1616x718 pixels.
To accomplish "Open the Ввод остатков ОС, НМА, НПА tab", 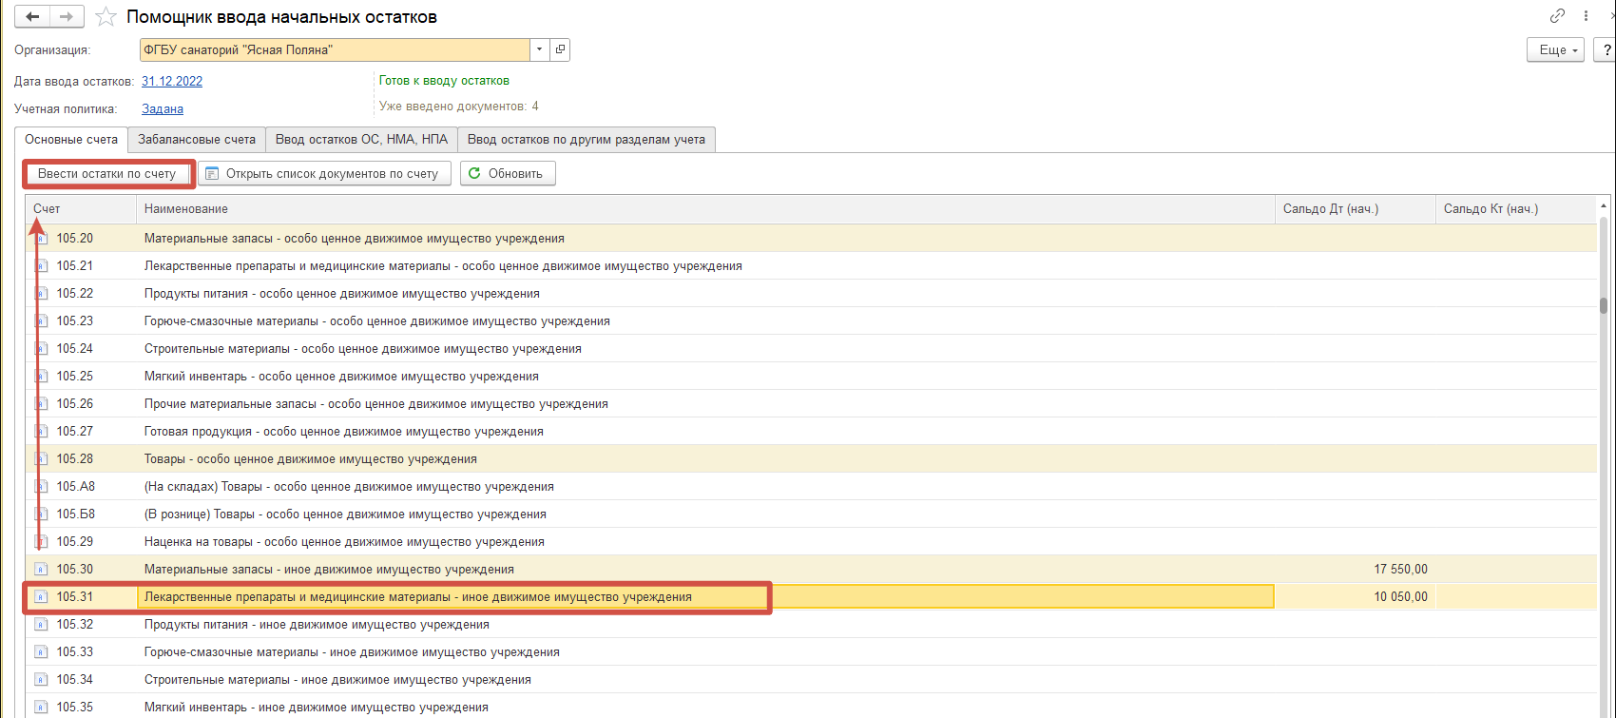I will 361,139.
